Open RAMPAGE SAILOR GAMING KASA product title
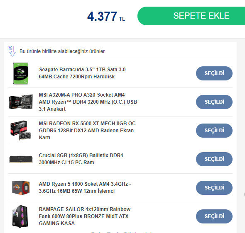 [85, 216]
